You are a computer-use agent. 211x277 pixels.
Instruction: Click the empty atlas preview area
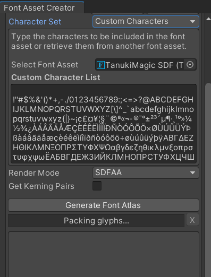(104, 254)
